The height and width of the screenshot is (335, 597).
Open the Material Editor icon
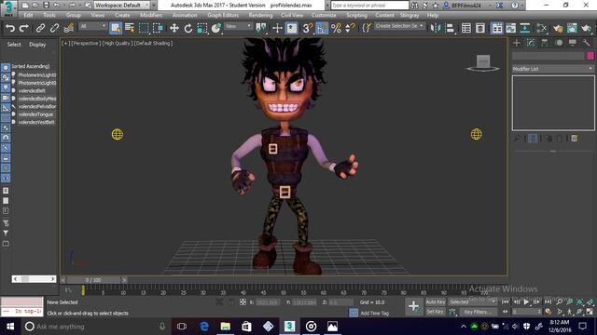(x=541, y=28)
